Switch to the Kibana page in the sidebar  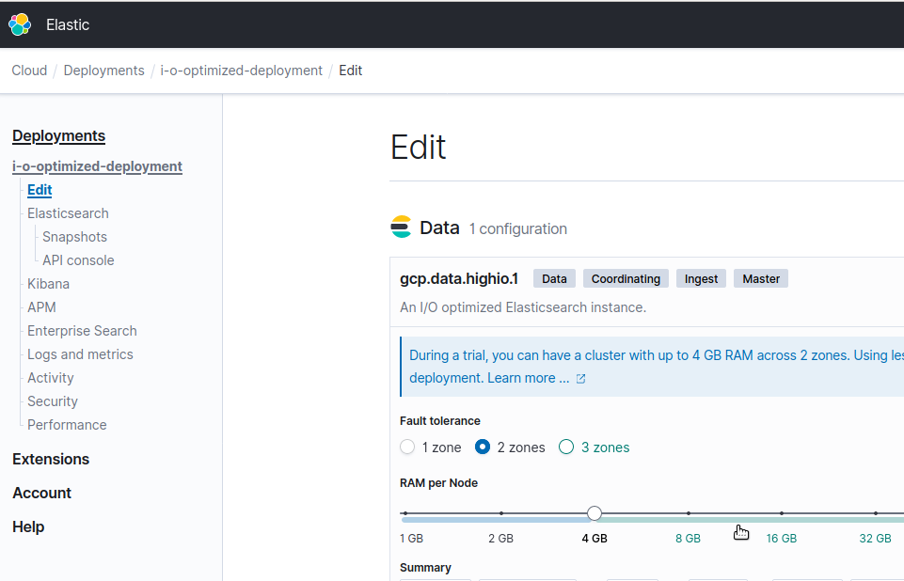[x=48, y=283]
